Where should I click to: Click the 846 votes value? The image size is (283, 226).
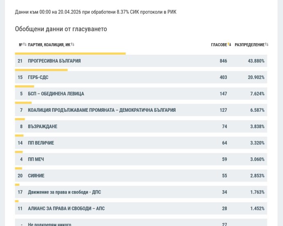coord(223,61)
